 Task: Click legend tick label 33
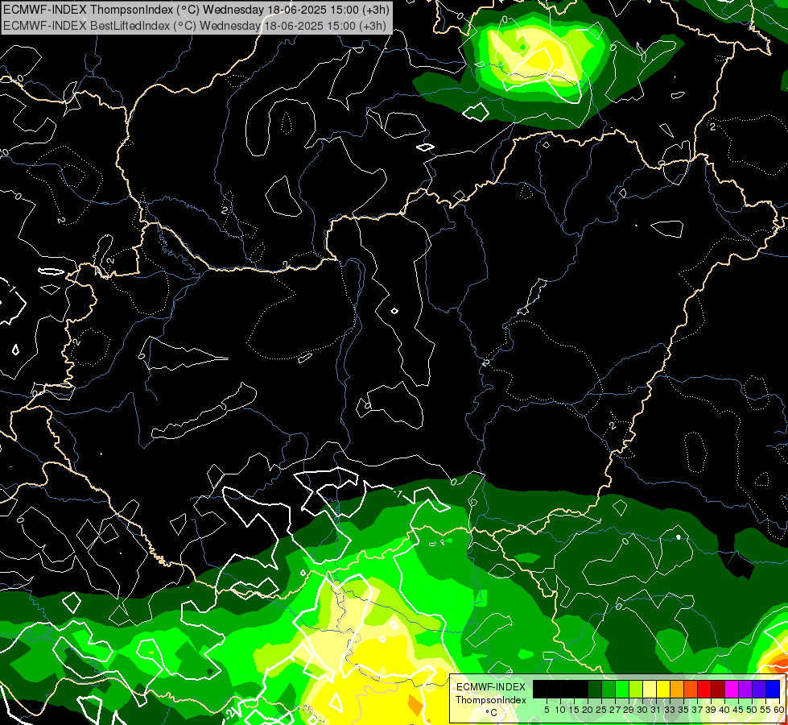[x=670, y=710]
